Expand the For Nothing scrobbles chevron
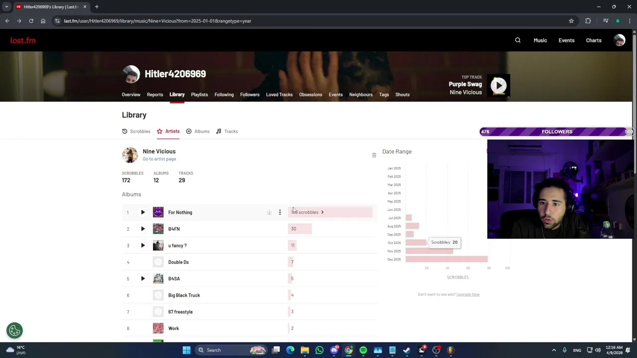This screenshot has width=637, height=358. 322,212
